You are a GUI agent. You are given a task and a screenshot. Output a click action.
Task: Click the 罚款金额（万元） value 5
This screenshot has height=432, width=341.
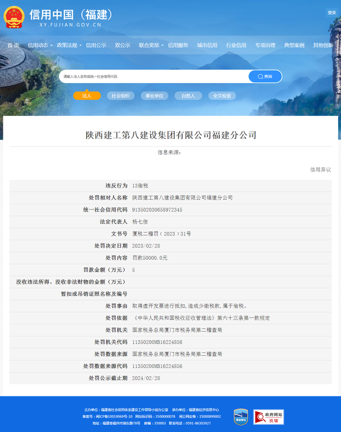coord(133,270)
